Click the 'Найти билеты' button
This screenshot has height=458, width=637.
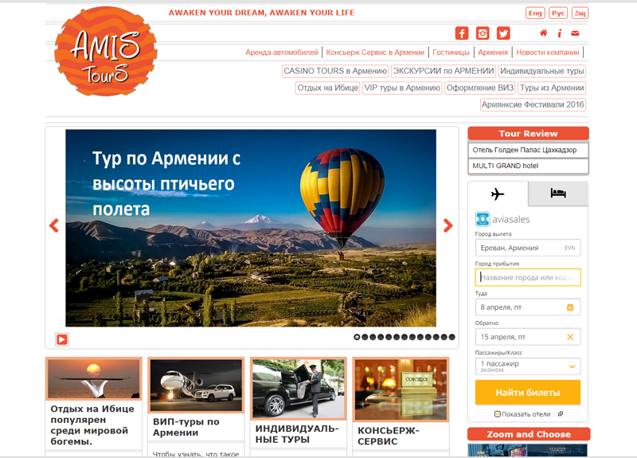(527, 393)
